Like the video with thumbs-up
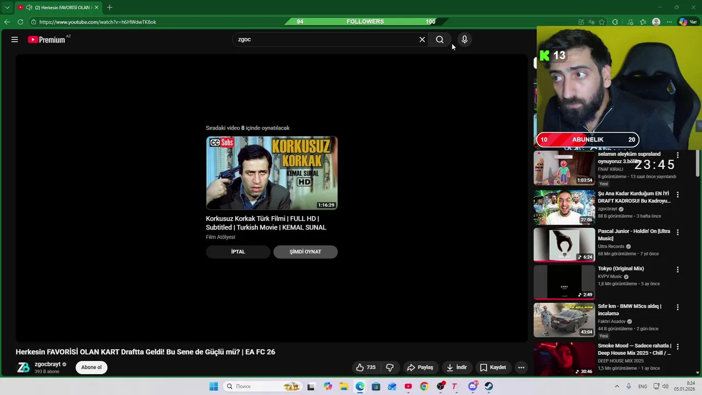702x395 pixels. click(366, 368)
